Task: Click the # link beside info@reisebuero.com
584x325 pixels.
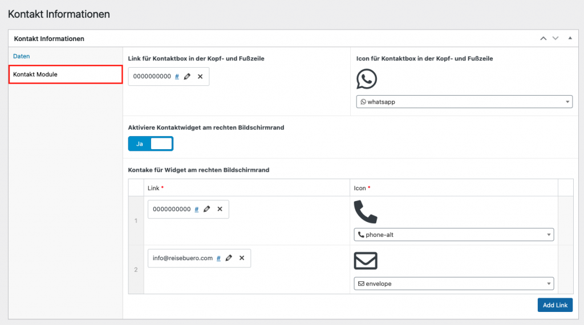Action: [x=218, y=258]
